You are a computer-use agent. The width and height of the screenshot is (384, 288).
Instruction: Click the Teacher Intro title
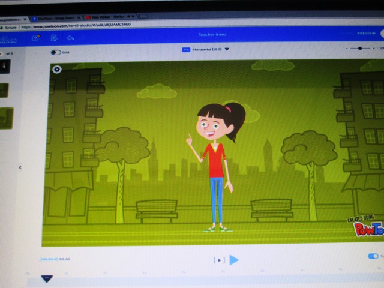(212, 35)
